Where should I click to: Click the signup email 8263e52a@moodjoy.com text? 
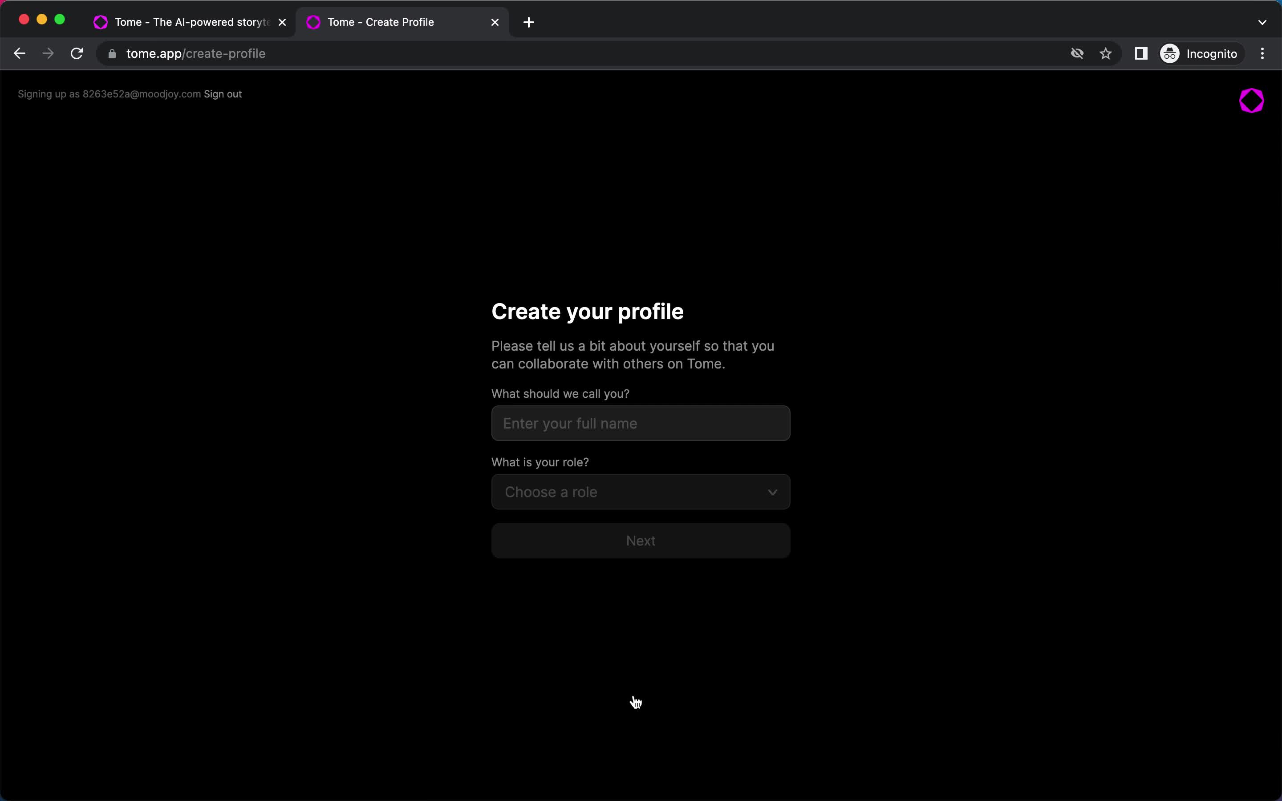[142, 94]
